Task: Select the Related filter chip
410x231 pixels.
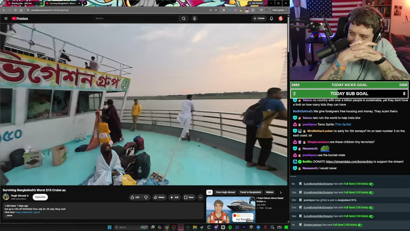Action: click(x=270, y=192)
